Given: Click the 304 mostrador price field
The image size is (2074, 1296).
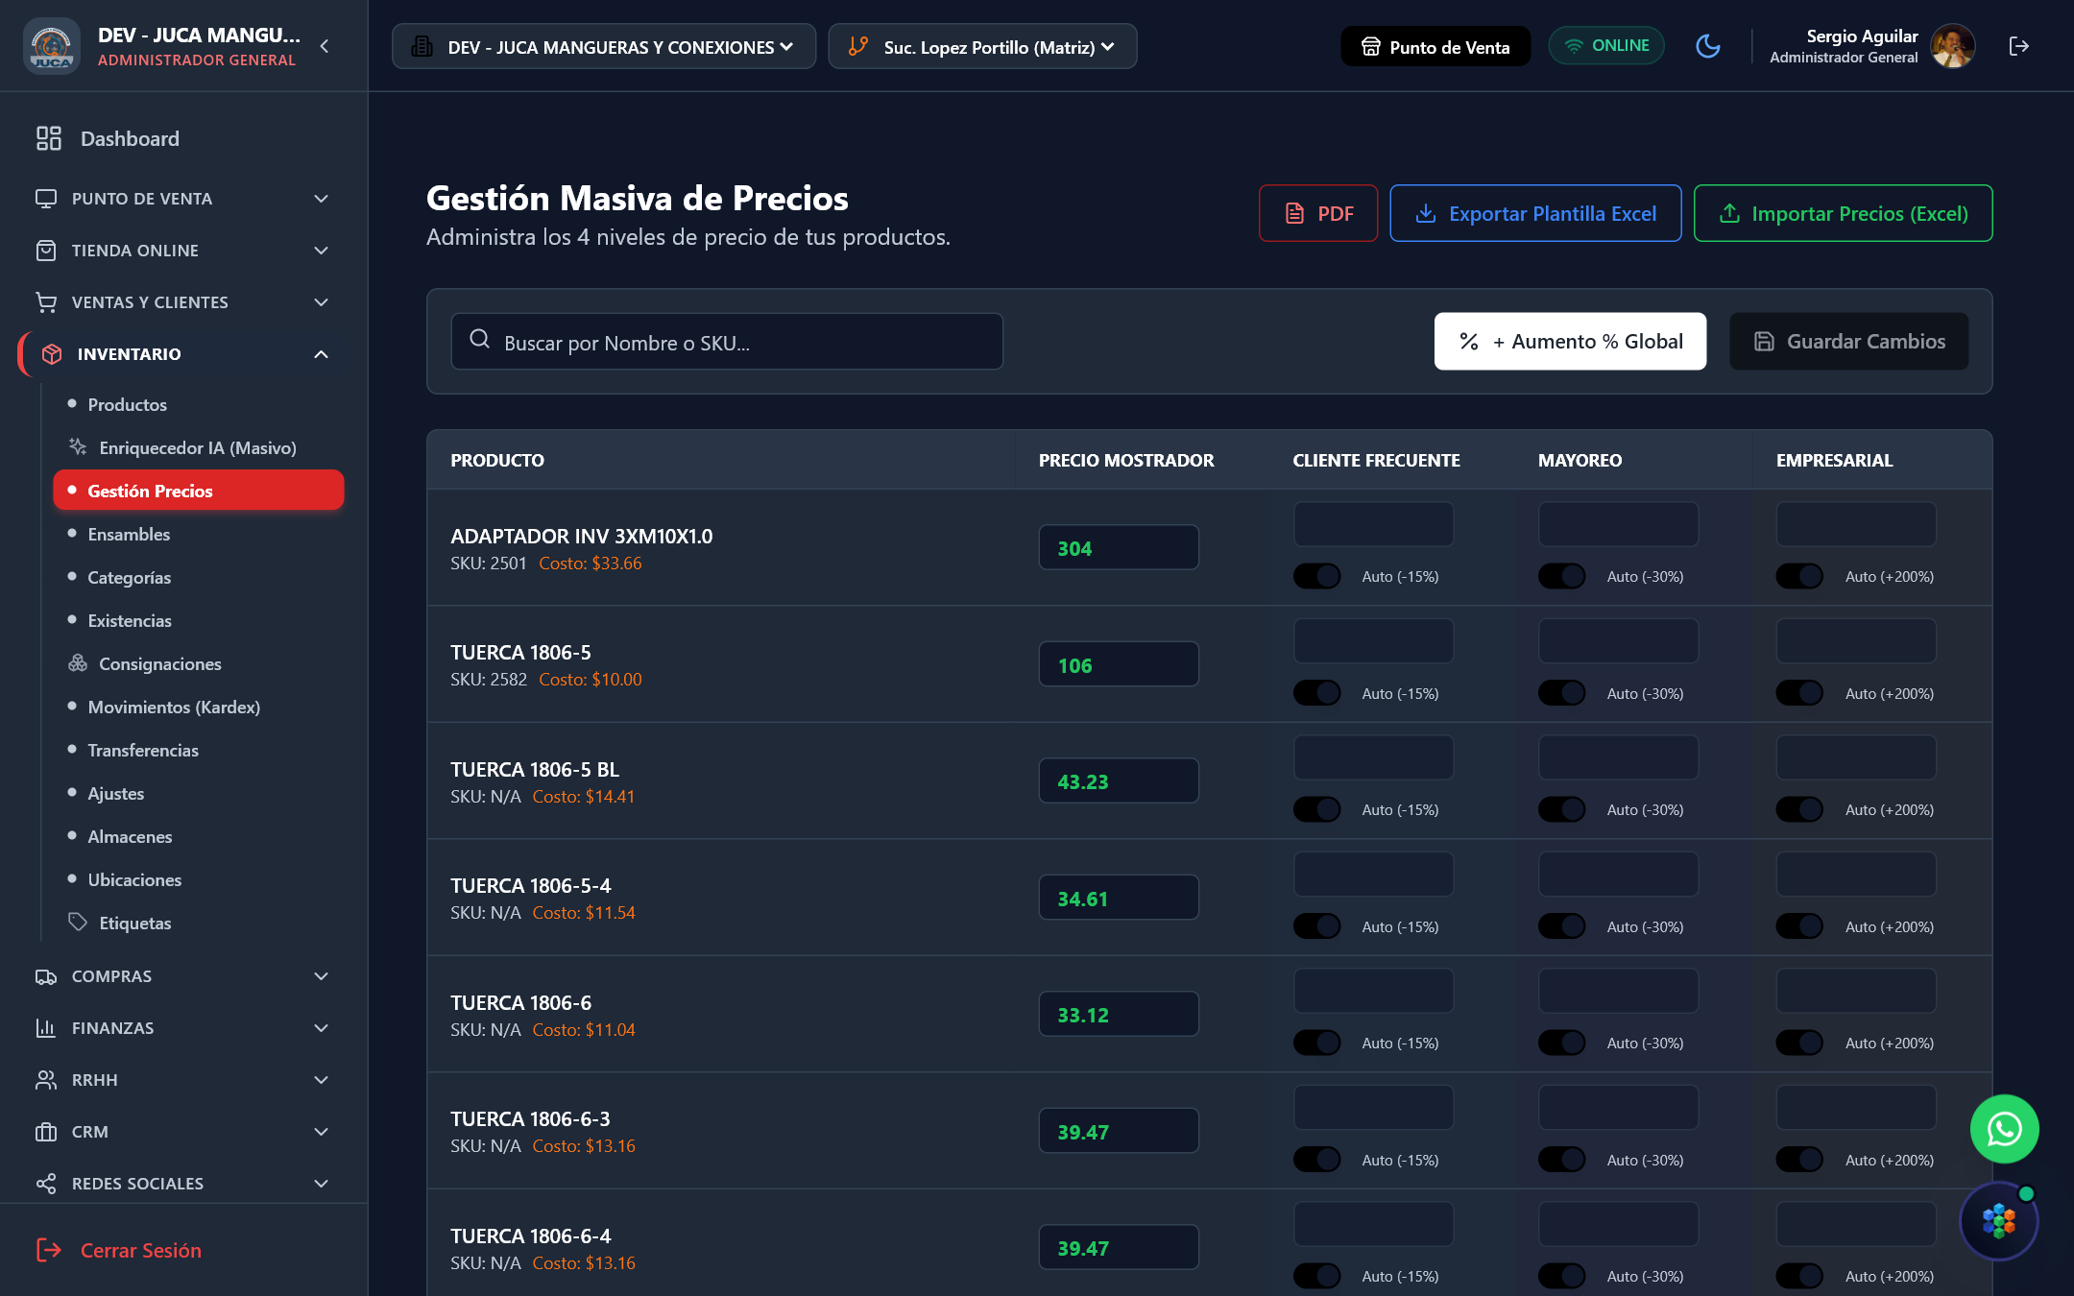Looking at the screenshot, I should [1119, 547].
